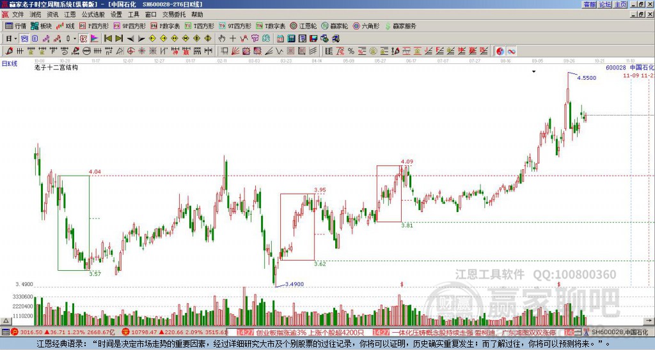Toggle the yin-yang icon

[x=500, y=51]
